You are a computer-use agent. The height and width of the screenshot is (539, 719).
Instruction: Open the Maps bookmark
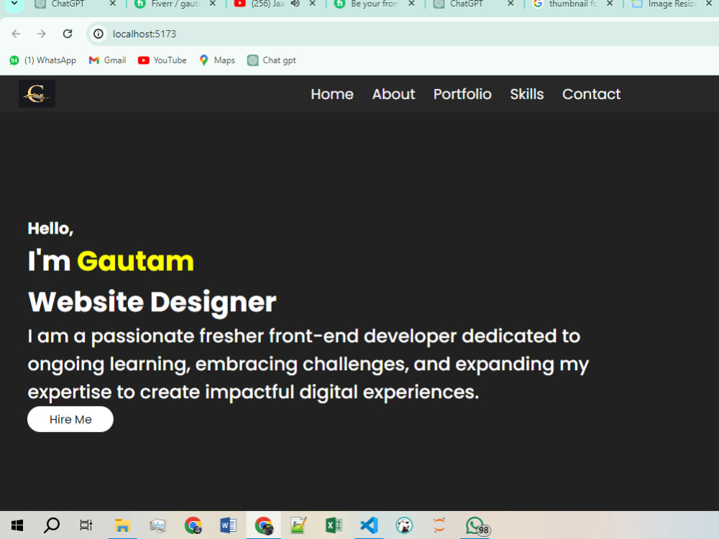pos(217,60)
